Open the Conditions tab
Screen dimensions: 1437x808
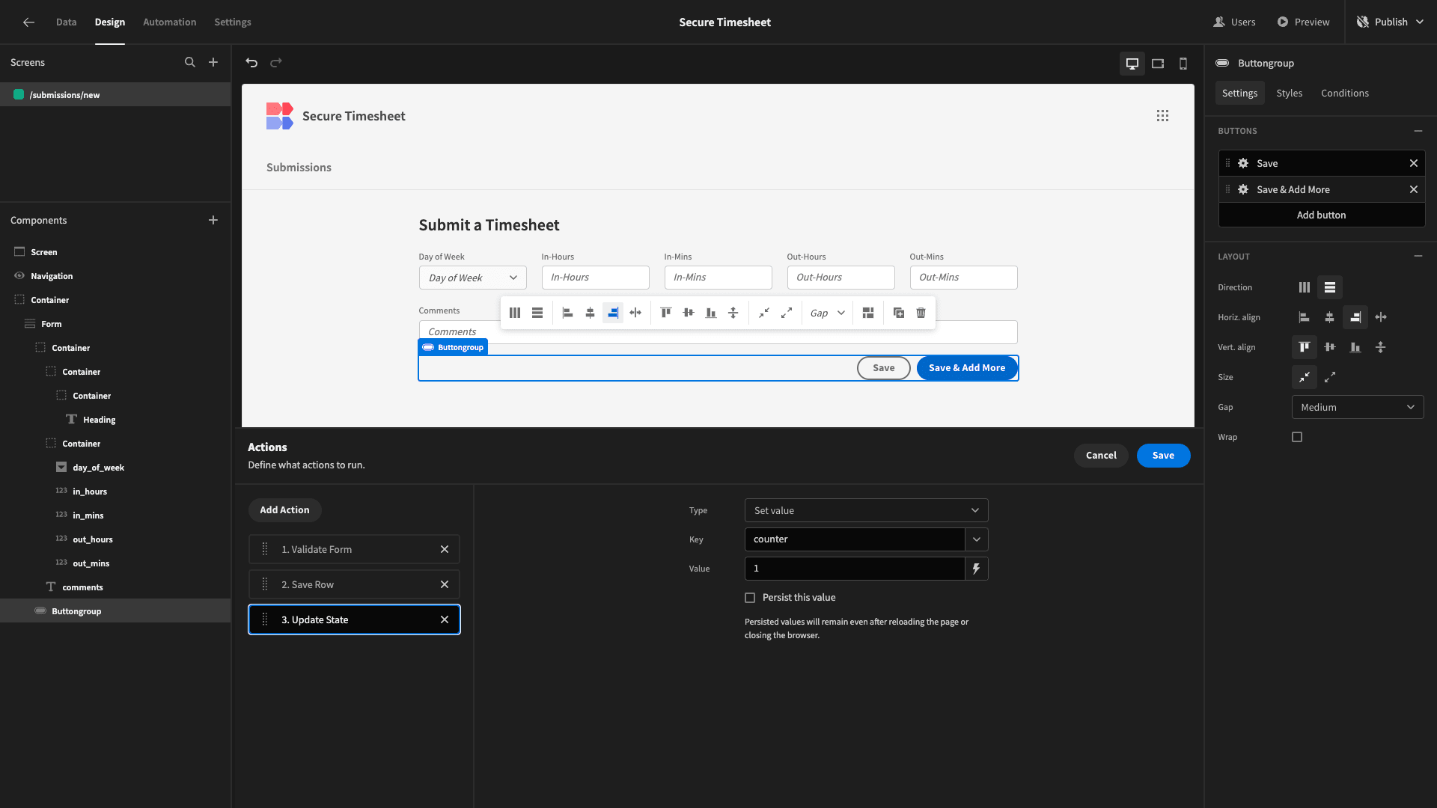pyautogui.click(x=1345, y=93)
